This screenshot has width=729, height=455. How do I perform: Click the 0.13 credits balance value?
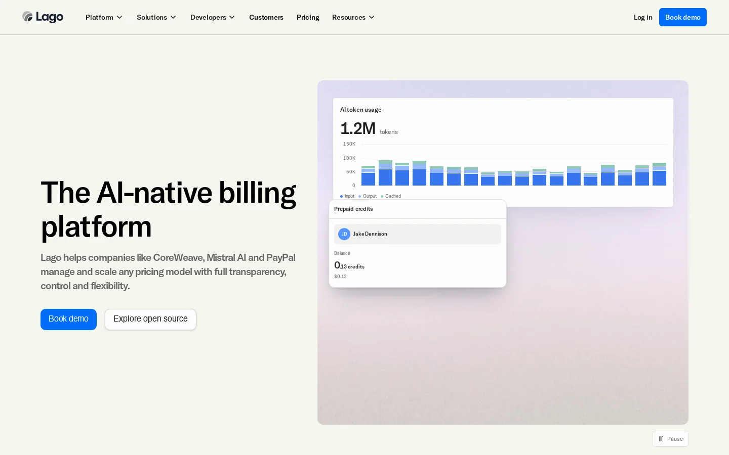(349, 265)
